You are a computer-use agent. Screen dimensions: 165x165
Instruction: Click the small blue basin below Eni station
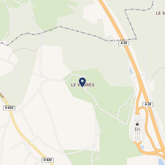142,147
